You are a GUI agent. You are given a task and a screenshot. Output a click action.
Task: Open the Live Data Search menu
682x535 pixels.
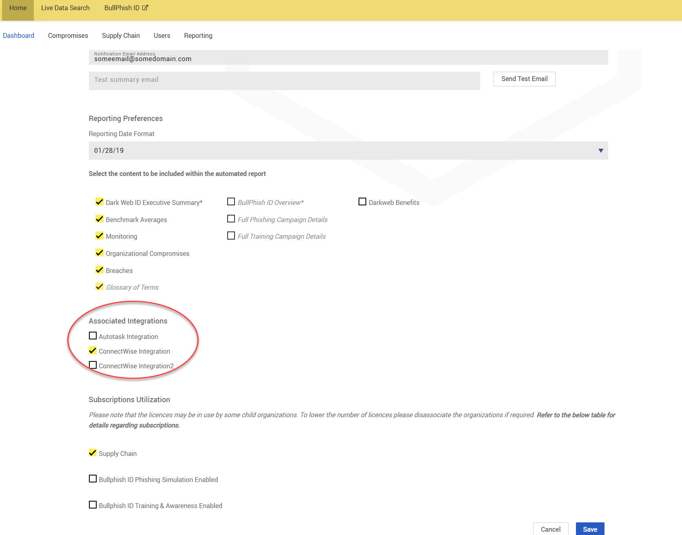coord(65,8)
